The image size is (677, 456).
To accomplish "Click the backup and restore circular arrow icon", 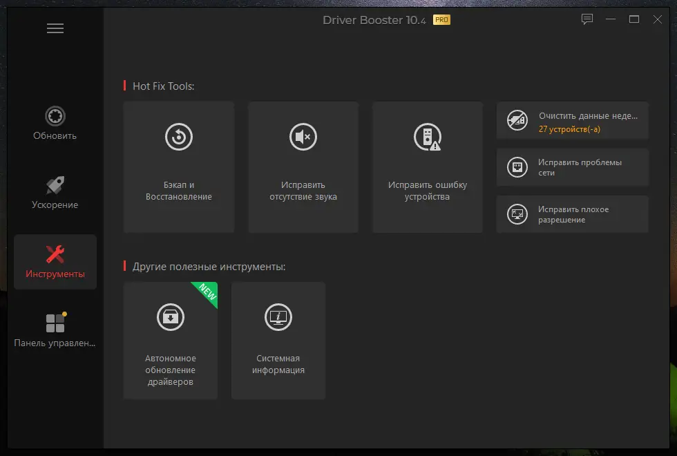I will point(179,137).
